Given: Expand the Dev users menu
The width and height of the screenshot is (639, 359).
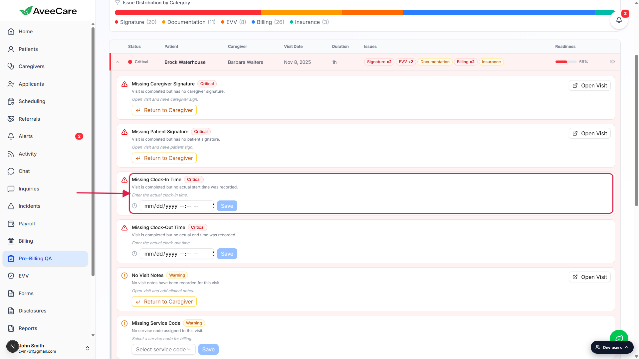Looking at the screenshot, I should 612,347.
